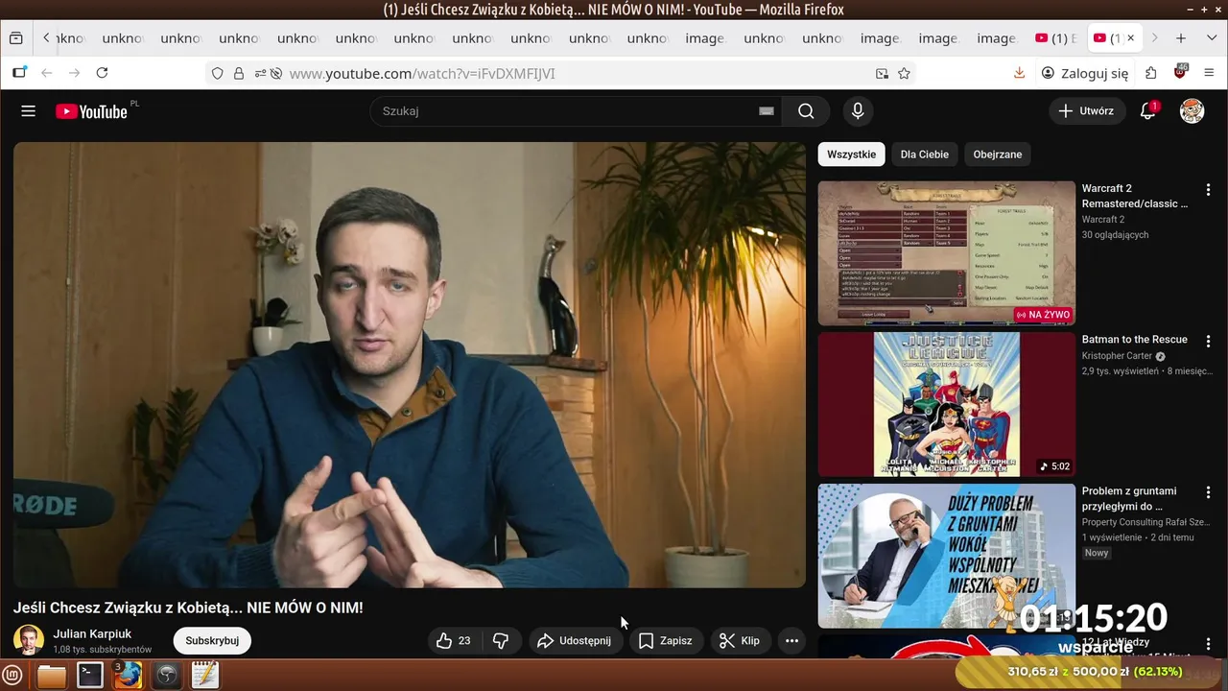Select the Obejrzane filter chip
This screenshot has width=1228, height=691.
(x=998, y=155)
